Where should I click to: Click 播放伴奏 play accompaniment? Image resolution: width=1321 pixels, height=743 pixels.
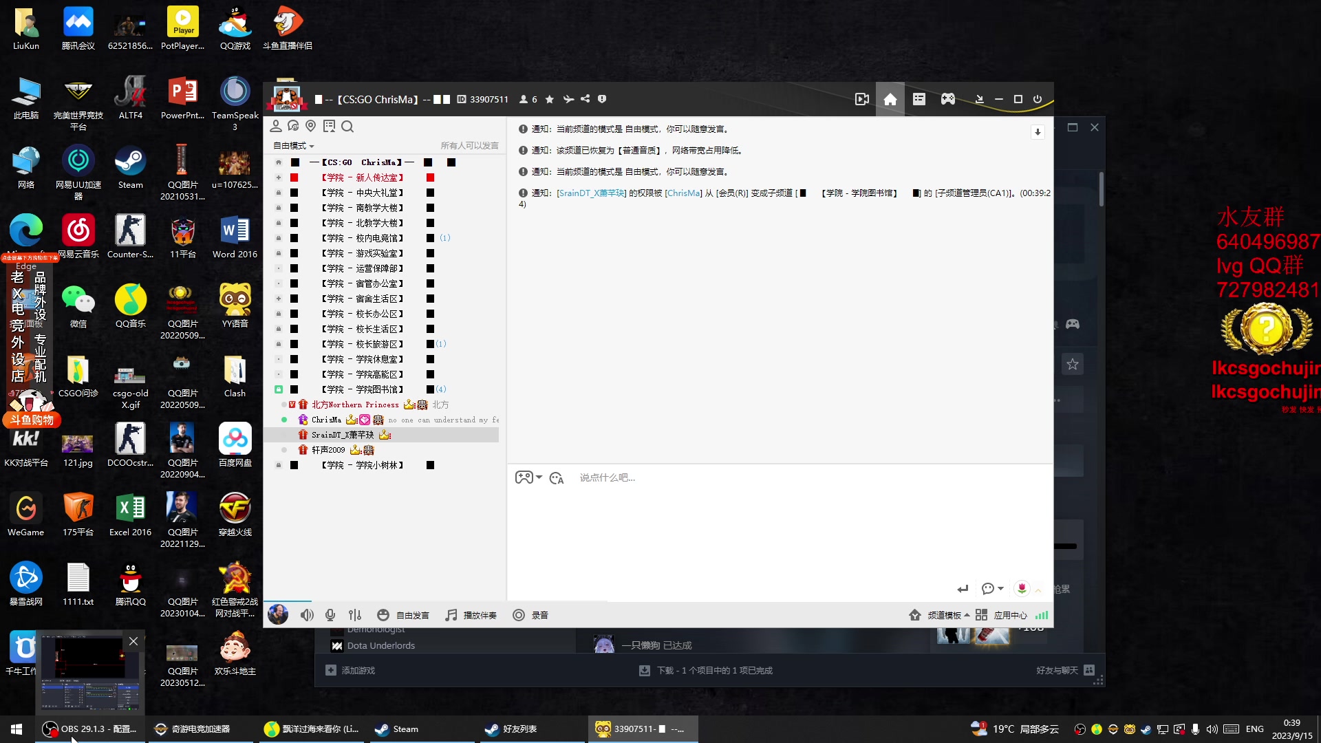coord(471,615)
